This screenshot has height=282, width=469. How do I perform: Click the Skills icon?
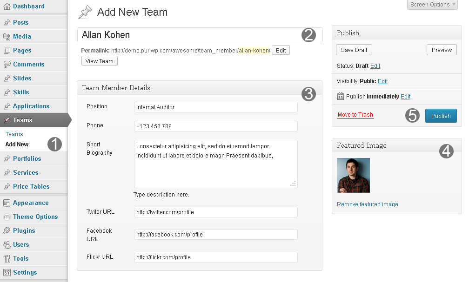pyautogui.click(x=6, y=92)
